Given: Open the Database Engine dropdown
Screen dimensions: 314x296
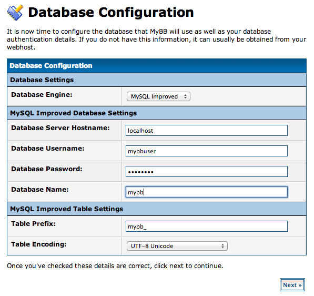Looking at the screenshot, I should (x=158, y=96).
